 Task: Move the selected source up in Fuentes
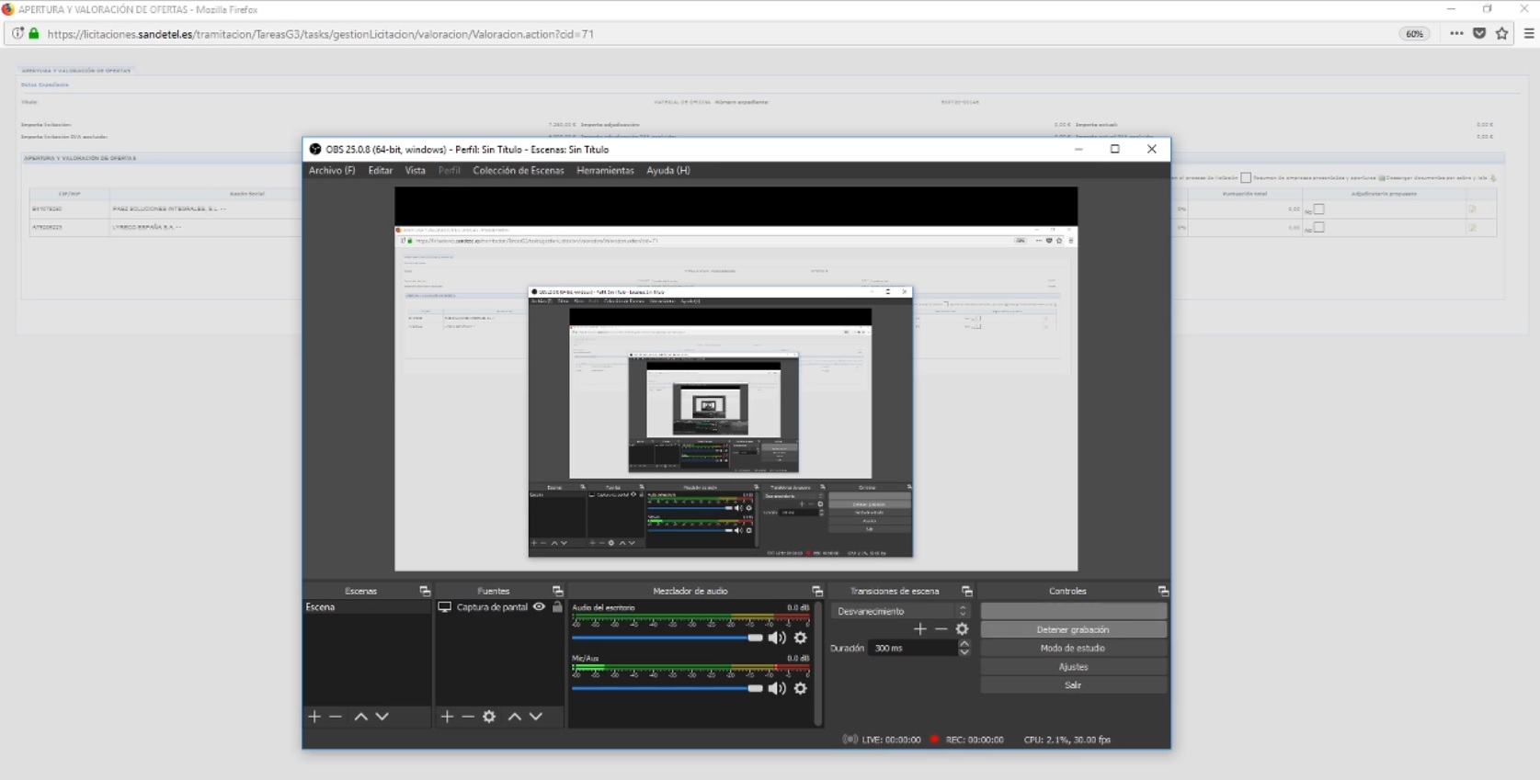(515, 717)
